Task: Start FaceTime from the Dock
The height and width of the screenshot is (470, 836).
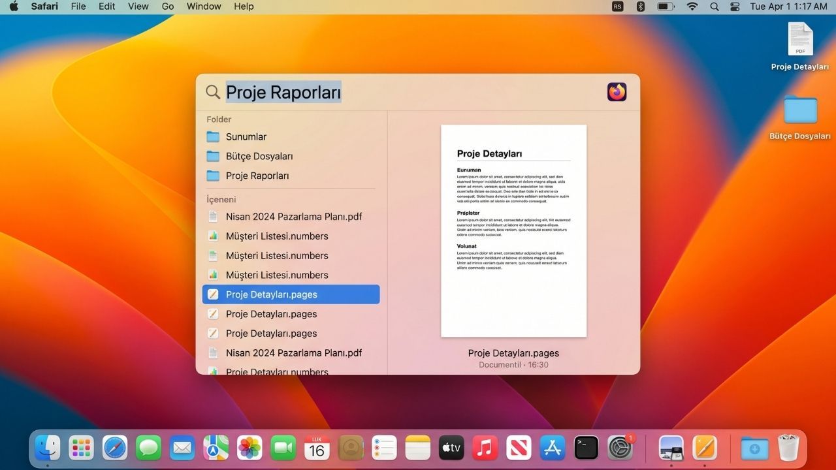Action: coord(283,448)
